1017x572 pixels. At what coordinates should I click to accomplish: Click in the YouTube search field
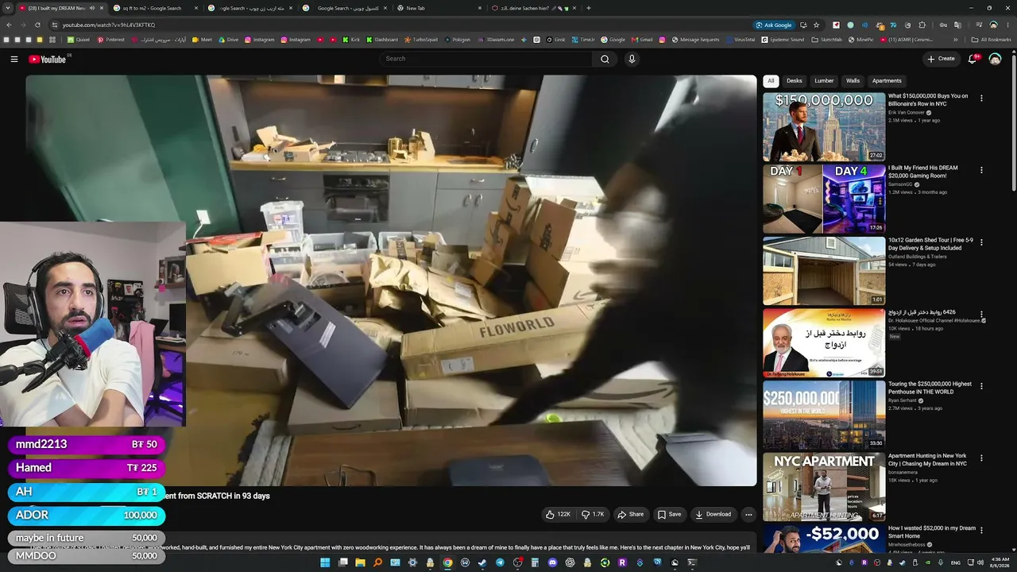click(x=485, y=59)
